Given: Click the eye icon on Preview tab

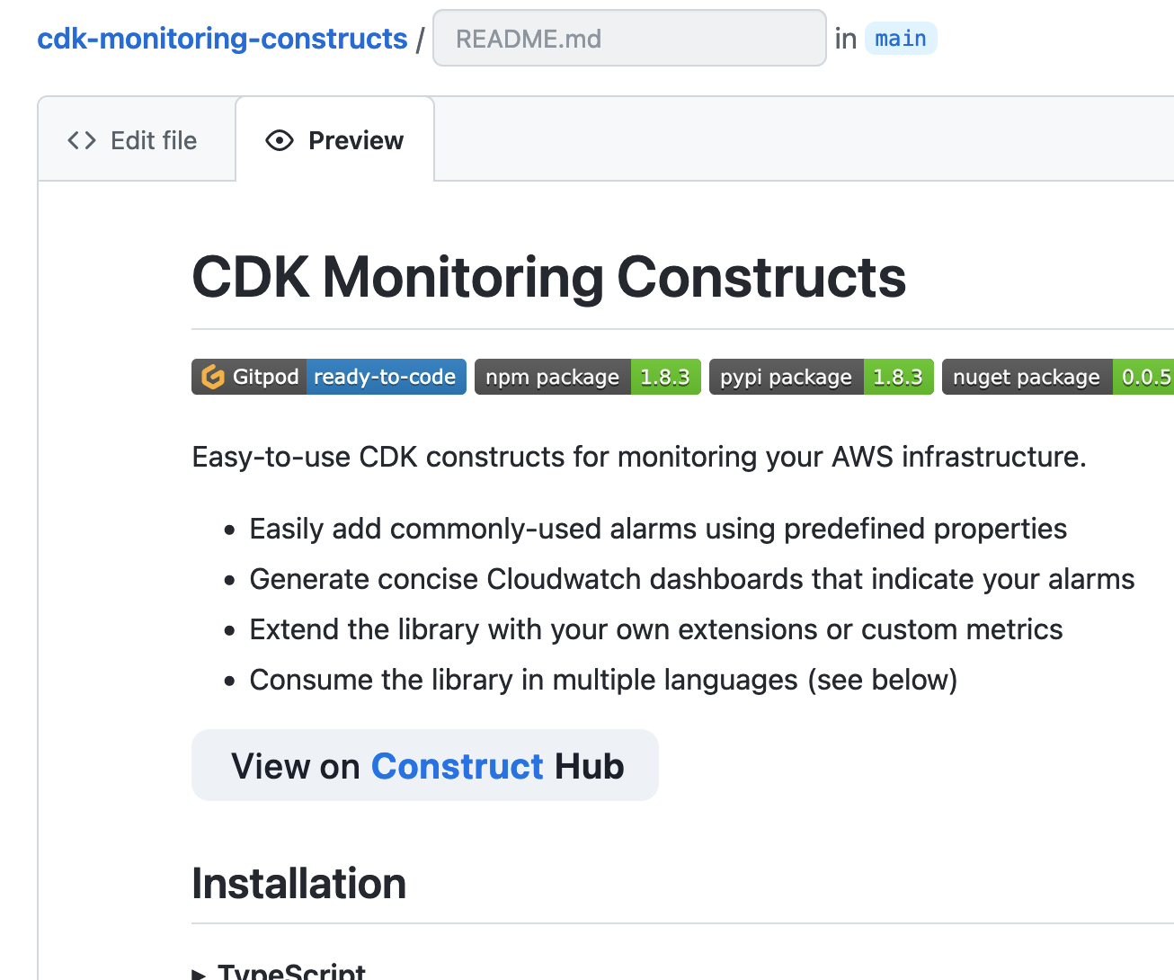Looking at the screenshot, I should tap(280, 140).
